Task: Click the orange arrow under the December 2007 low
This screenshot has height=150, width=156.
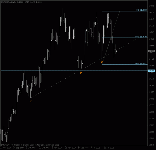Action: pos(81,73)
